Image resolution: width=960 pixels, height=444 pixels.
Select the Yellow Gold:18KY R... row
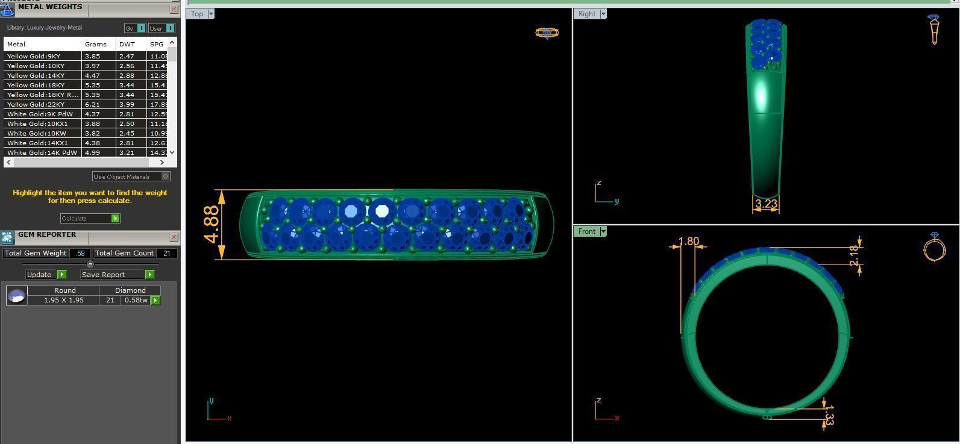click(86, 95)
